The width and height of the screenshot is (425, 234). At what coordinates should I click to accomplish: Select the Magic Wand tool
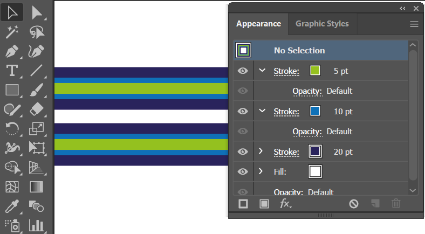pos(12,32)
